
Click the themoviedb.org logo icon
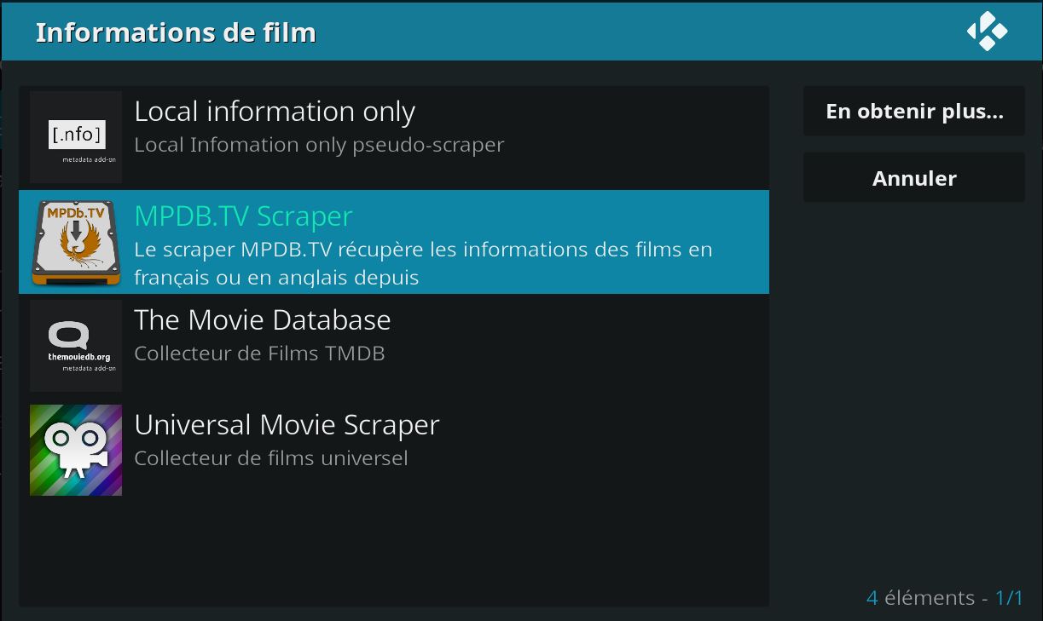tap(76, 346)
